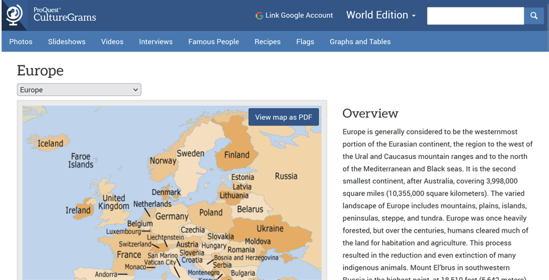This screenshot has width=549, height=280.
Task: Click the magnifying glass search button
Action: [534, 16]
